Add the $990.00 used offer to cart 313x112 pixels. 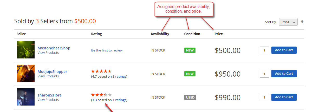tap(284, 97)
